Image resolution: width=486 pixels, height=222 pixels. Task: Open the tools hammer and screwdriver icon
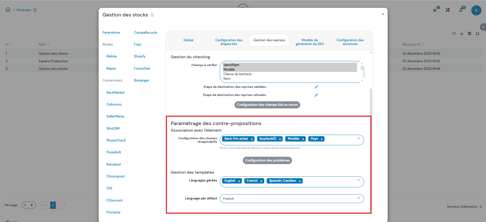448,10
